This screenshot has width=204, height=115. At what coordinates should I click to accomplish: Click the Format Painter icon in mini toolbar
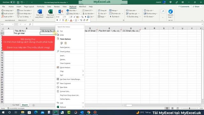(x=87, y=20)
